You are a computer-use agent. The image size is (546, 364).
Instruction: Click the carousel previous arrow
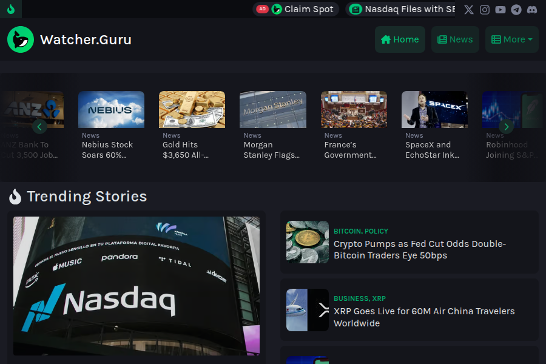click(x=39, y=126)
